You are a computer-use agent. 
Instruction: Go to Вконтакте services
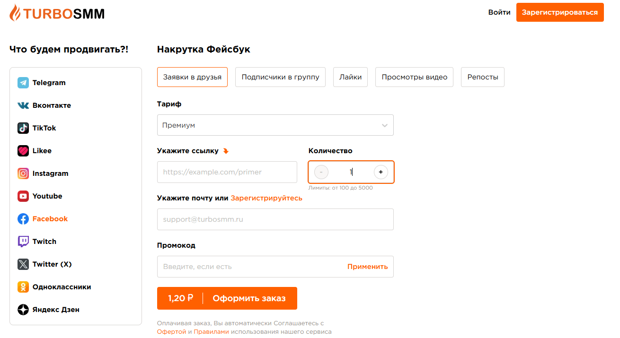(52, 105)
